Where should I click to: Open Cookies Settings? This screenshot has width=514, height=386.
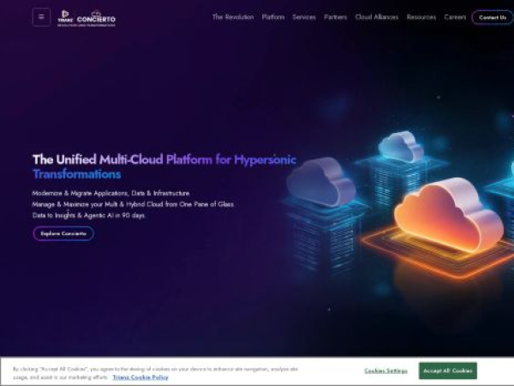pos(385,371)
